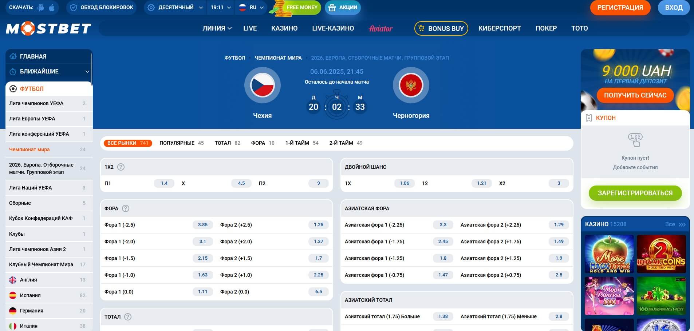Select Фора 1 (-2.5) odds 3.85
694x331 pixels.
pos(203,225)
